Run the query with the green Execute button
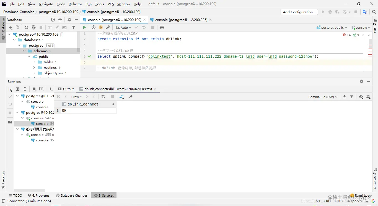Screen dimensions: 378x206 pyautogui.click(x=85, y=27)
